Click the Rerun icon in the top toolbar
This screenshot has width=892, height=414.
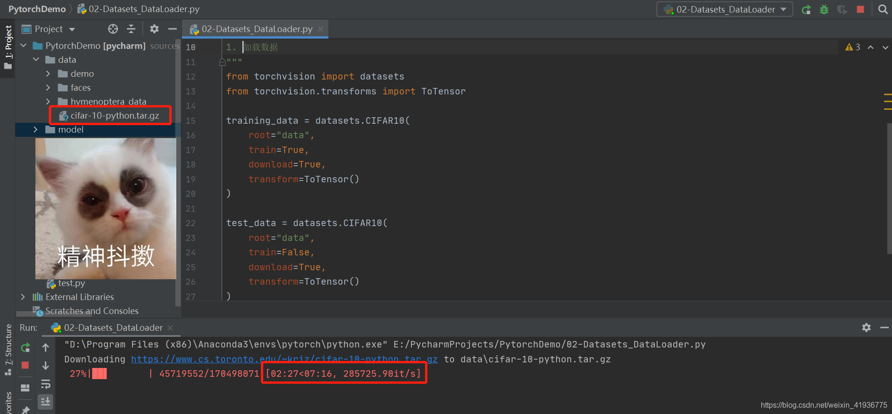point(806,9)
